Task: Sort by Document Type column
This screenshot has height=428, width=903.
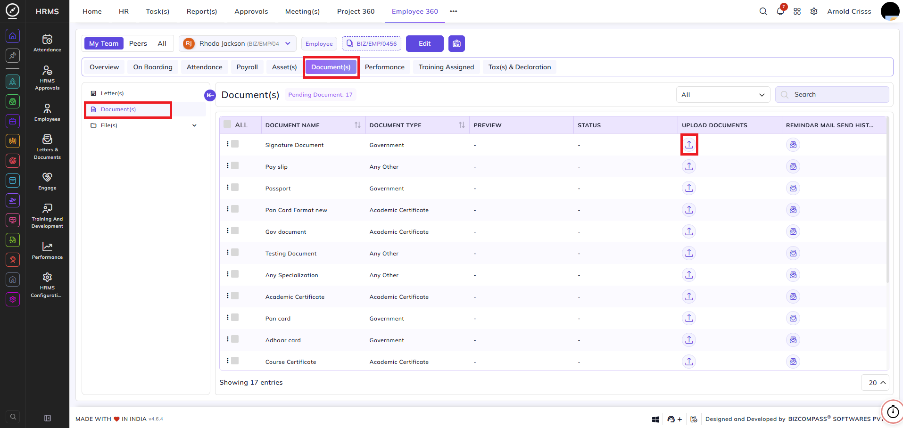Action: (x=462, y=125)
